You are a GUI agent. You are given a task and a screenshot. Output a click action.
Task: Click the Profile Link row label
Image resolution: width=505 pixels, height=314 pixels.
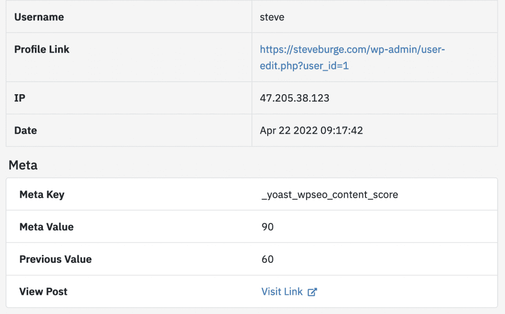coord(42,49)
